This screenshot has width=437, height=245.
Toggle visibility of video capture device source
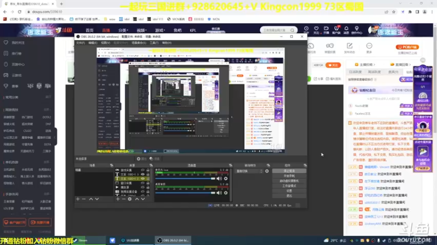pyautogui.click(x=143, y=192)
